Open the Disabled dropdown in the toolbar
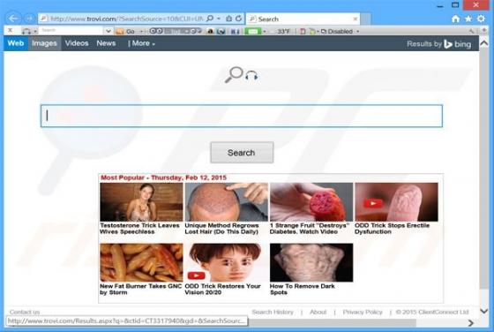Screen dimensions: 494x332 [x=340, y=31]
